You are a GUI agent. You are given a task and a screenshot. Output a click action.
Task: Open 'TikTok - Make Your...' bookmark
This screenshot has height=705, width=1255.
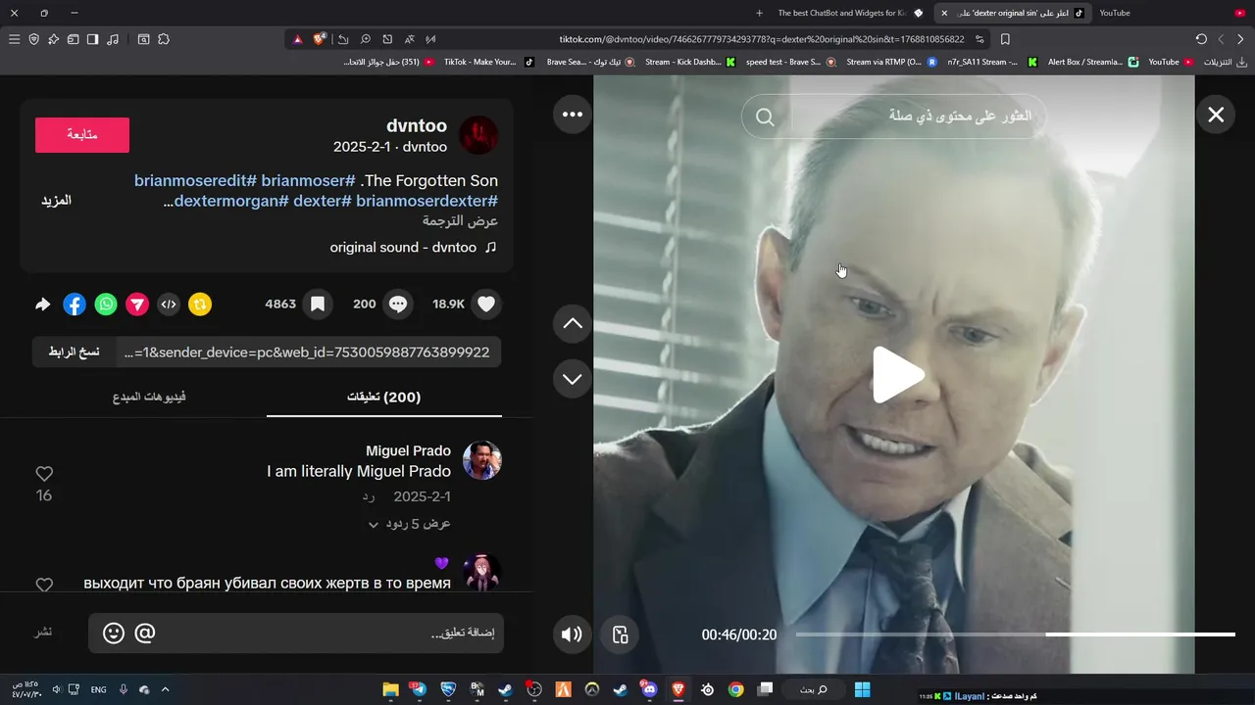488,62
